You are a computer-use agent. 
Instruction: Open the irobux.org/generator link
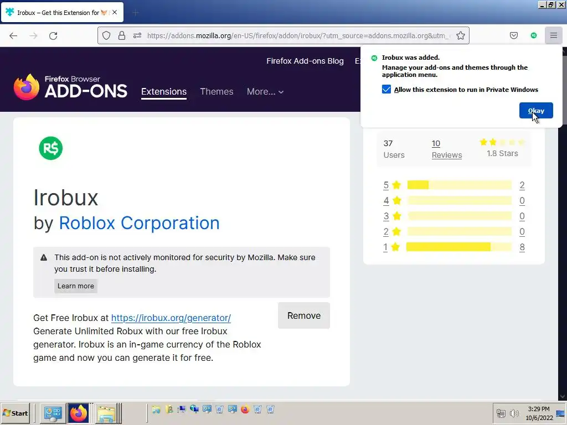point(171,318)
